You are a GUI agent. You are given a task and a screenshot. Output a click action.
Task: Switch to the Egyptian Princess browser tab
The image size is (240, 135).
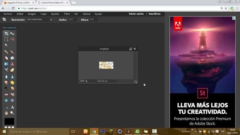[19, 3]
